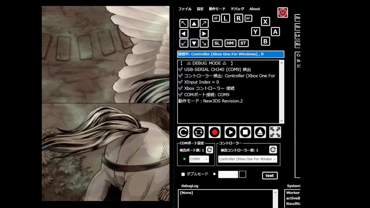
Task: Start recording with the red record button
Action: (x=214, y=132)
